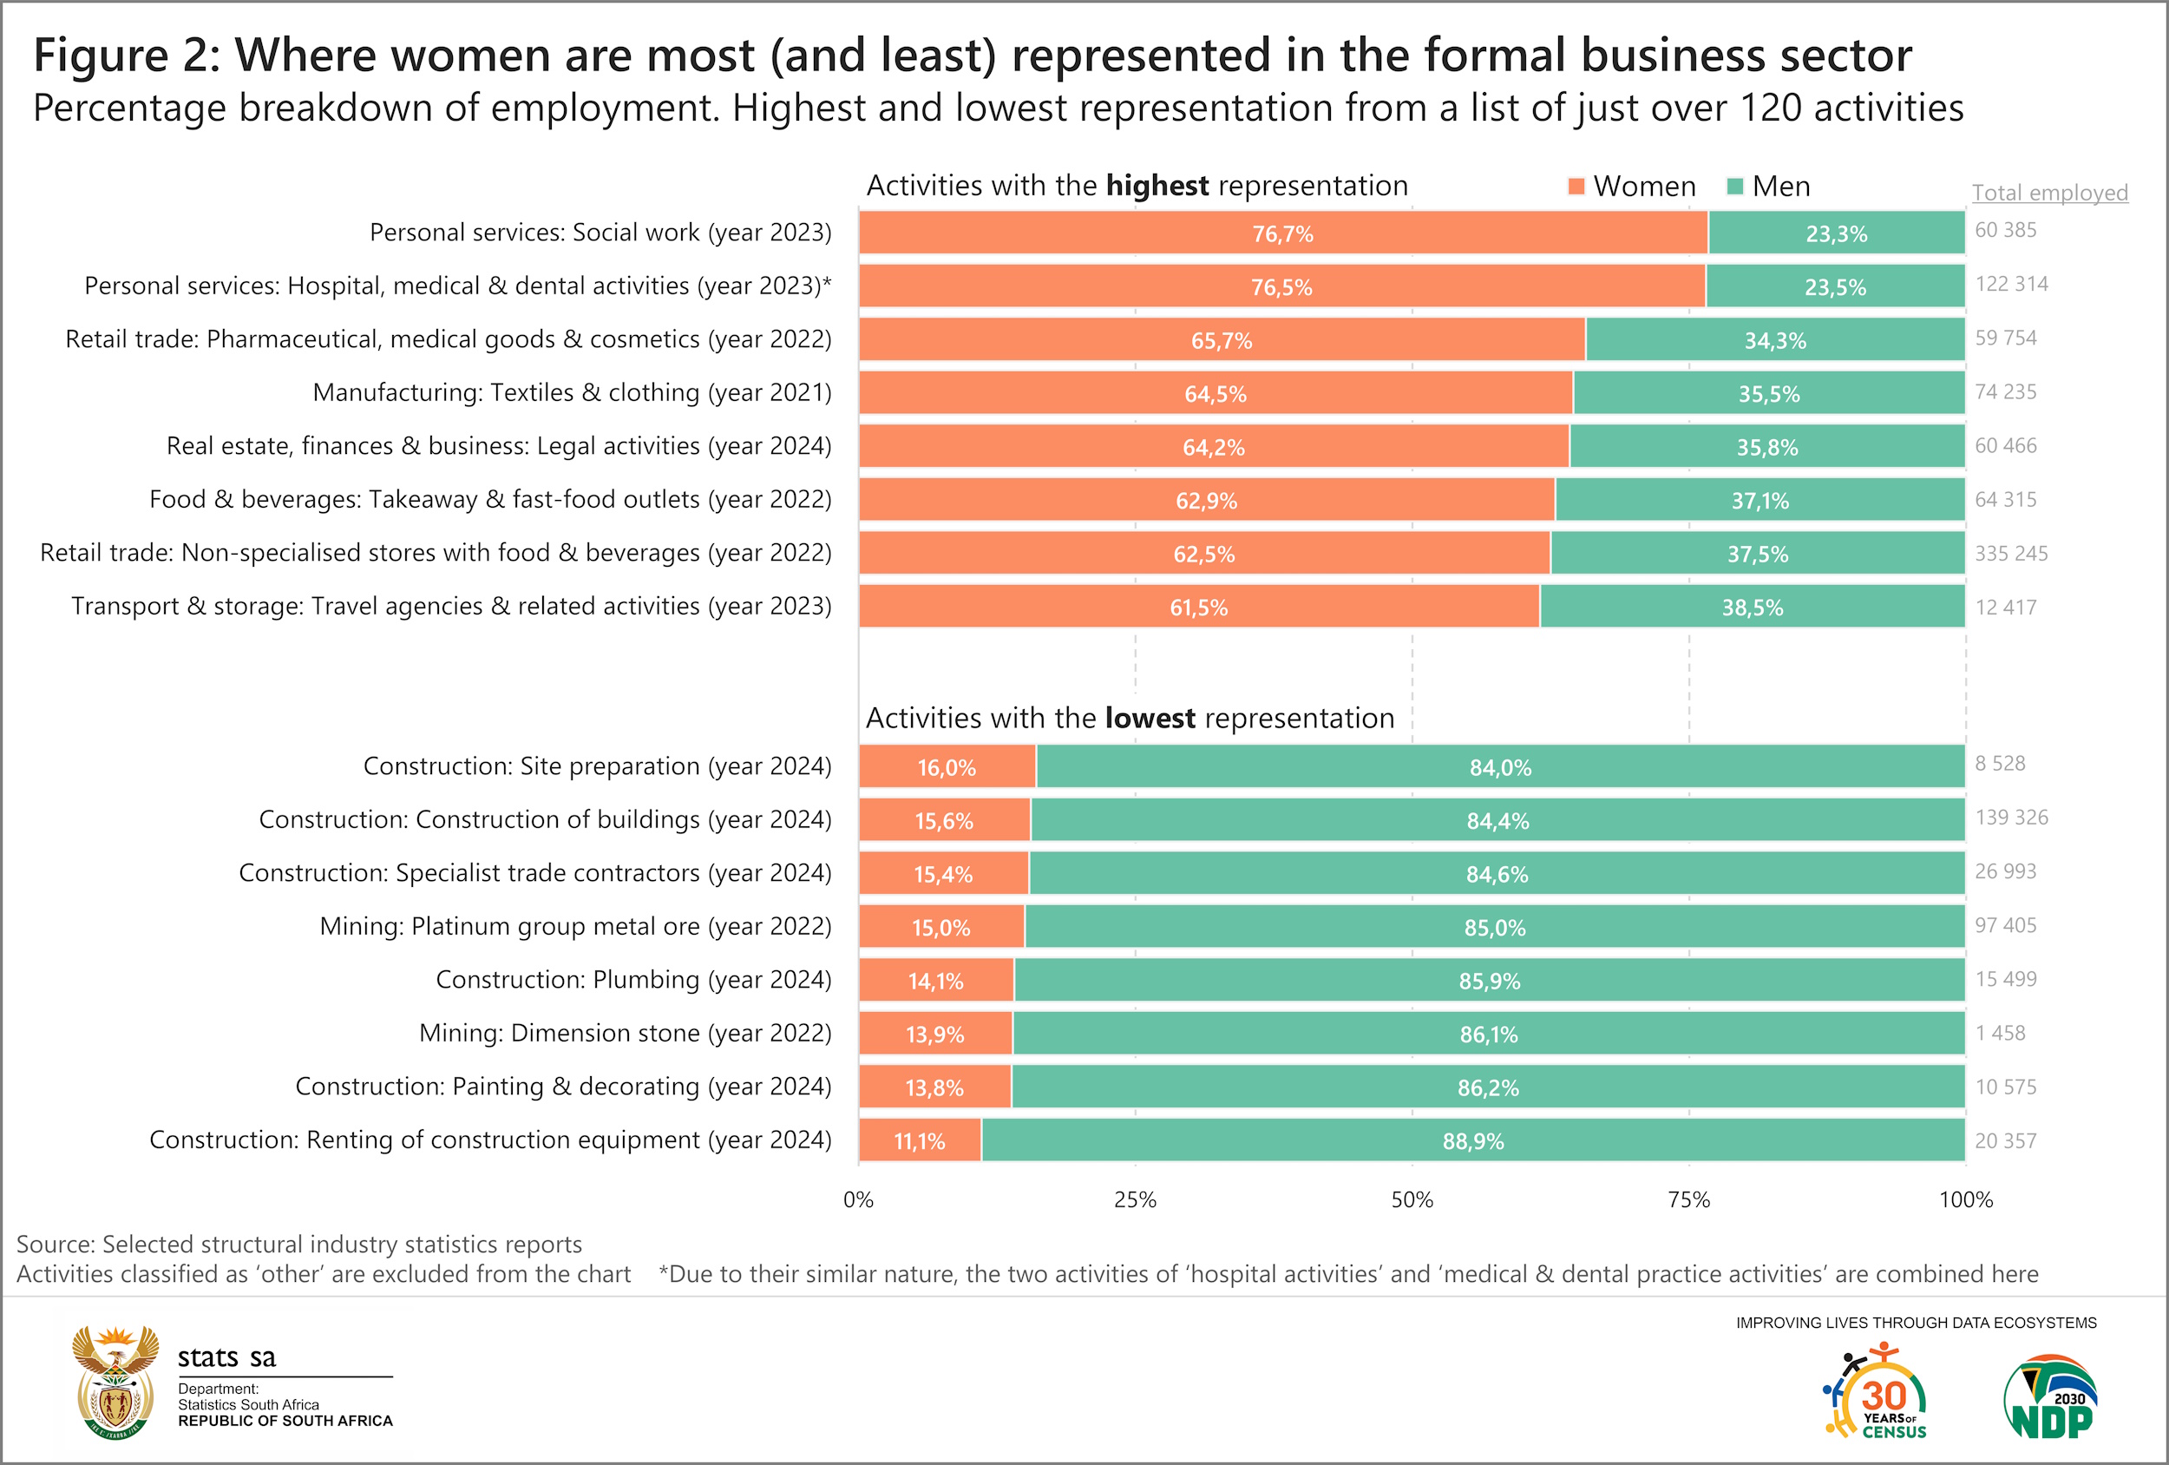Viewport: 2169px width, 1465px height.
Task: Select the Manufacturing: Textiles & clothing label
Action: (x=572, y=392)
